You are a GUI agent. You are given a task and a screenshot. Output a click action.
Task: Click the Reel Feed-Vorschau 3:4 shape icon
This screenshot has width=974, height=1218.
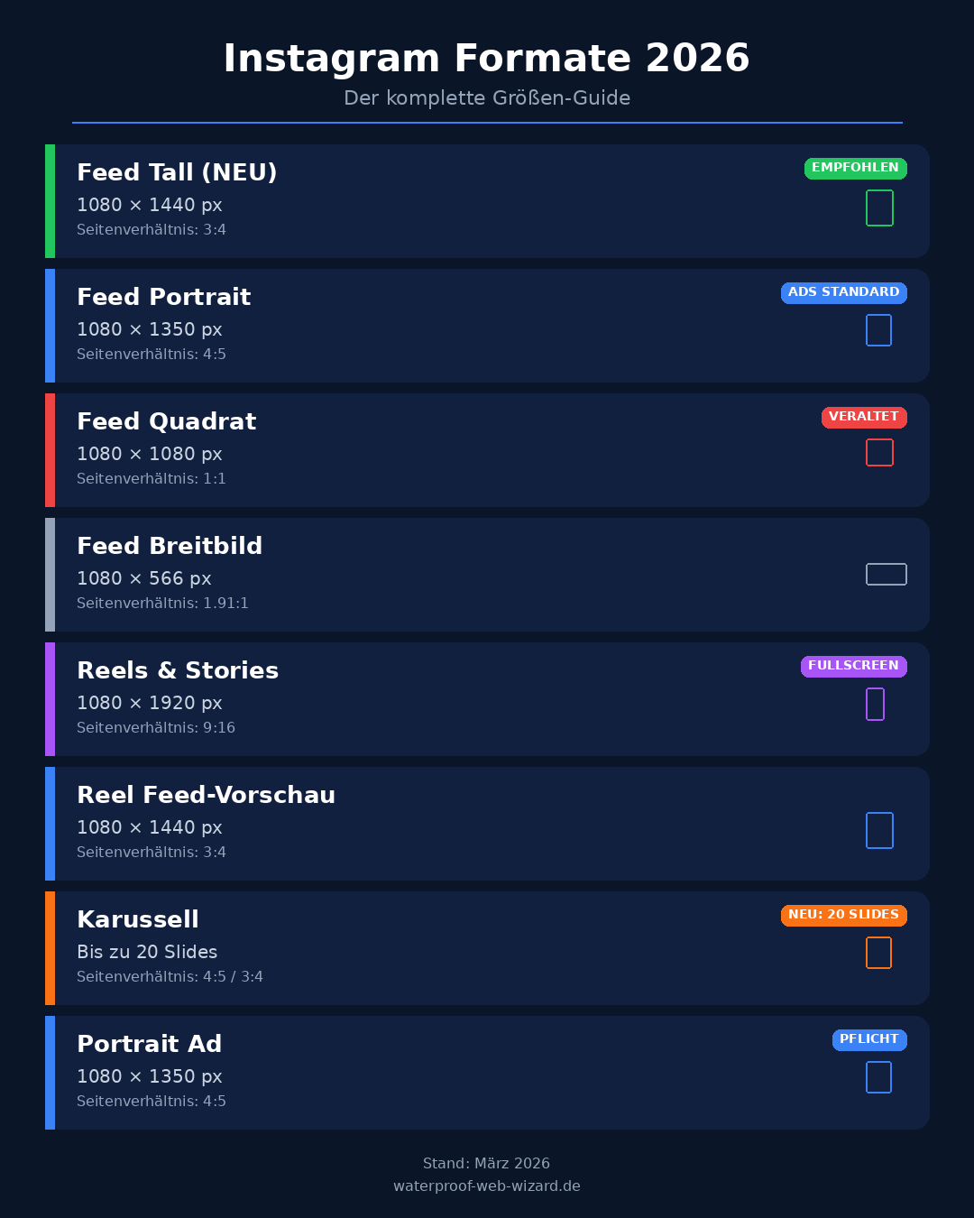(879, 831)
